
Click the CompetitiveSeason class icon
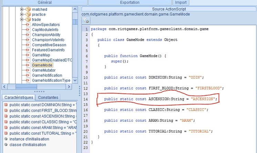click(x=28, y=45)
